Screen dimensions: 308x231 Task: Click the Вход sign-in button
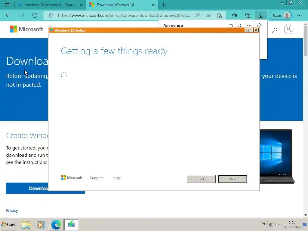point(280,15)
